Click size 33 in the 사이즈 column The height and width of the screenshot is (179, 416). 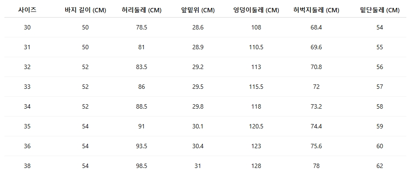(x=27, y=87)
